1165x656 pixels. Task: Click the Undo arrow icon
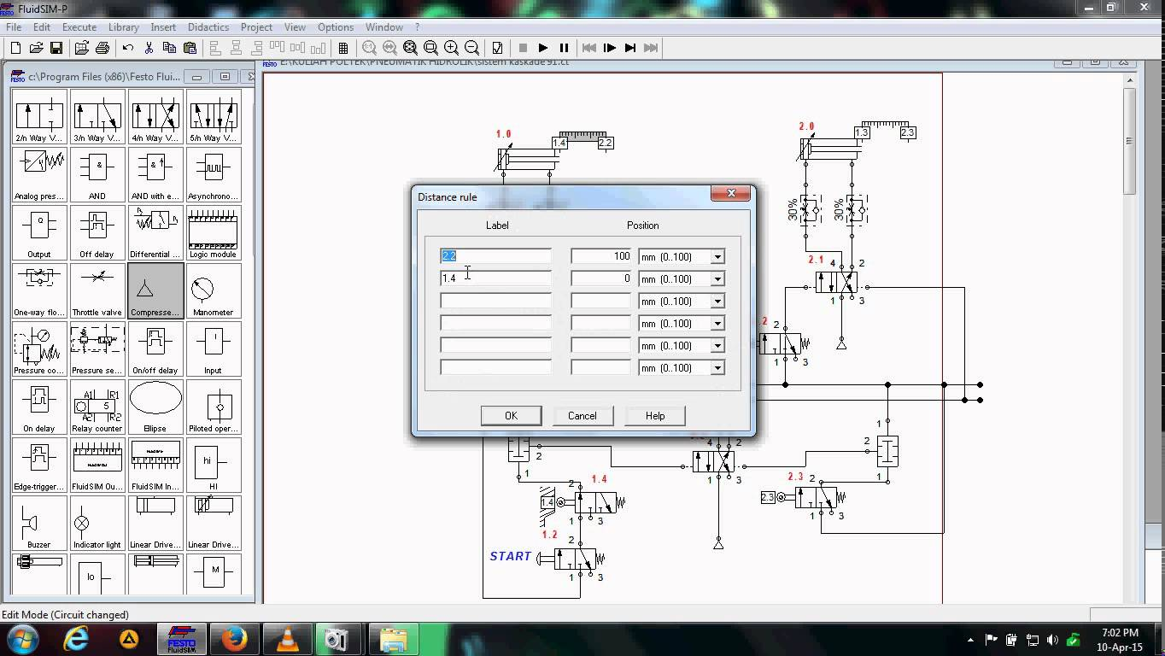point(128,48)
